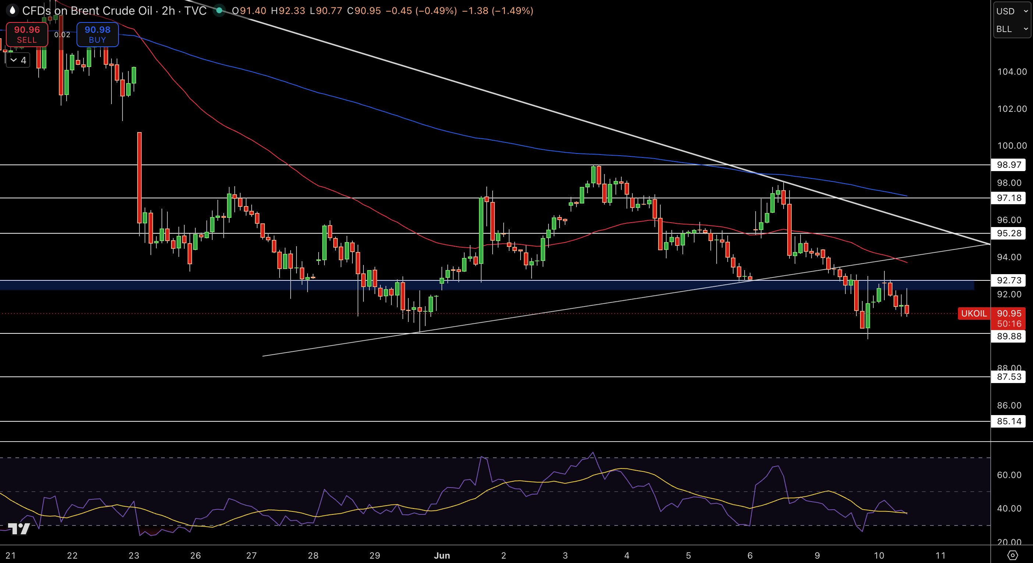Image resolution: width=1033 pixels, height=563 pixels.
Task: Select the 87.53 horizontal line price label
Action: (x=1009, y=376)
